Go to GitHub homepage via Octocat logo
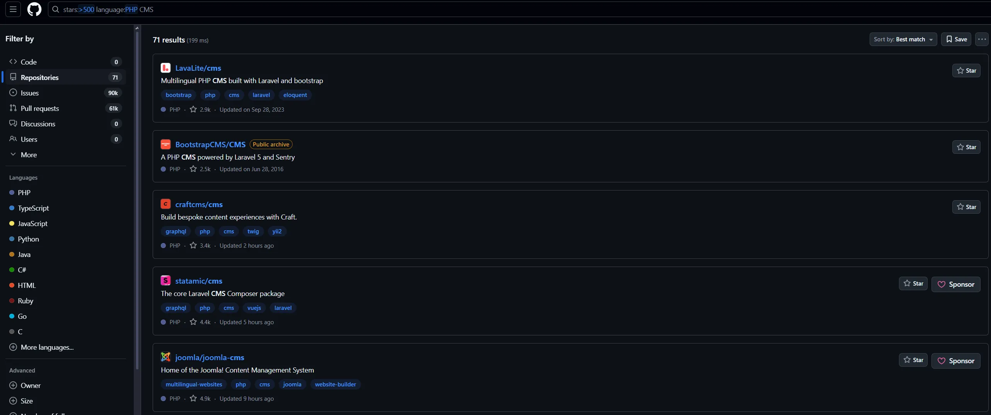Image resolution: width=991 pixels, height=415 pixels. (x=34, y=9)
